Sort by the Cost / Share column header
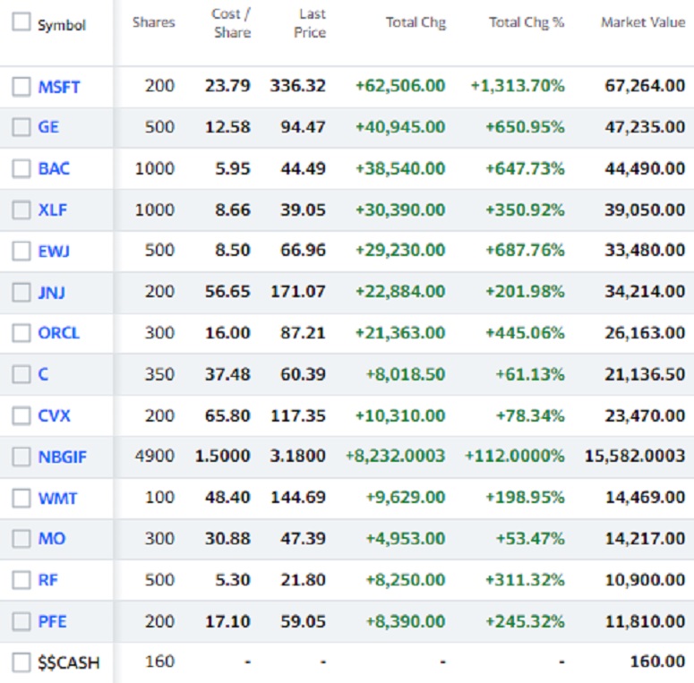Screen dimensions: 694x683 [231, 23]
